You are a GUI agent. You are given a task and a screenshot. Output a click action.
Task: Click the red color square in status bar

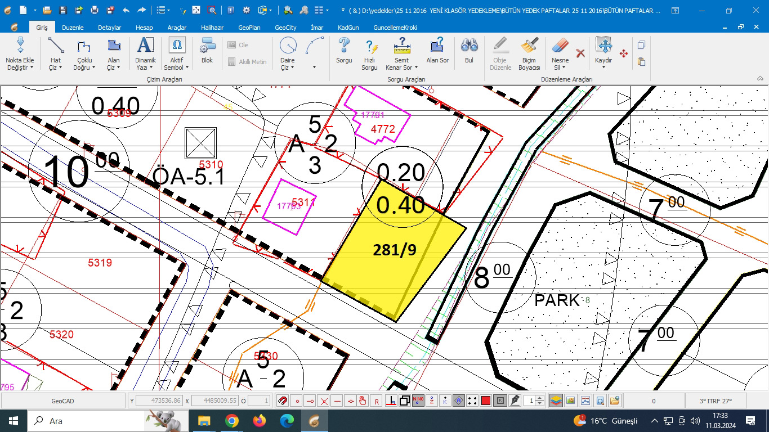click(486, 401)
